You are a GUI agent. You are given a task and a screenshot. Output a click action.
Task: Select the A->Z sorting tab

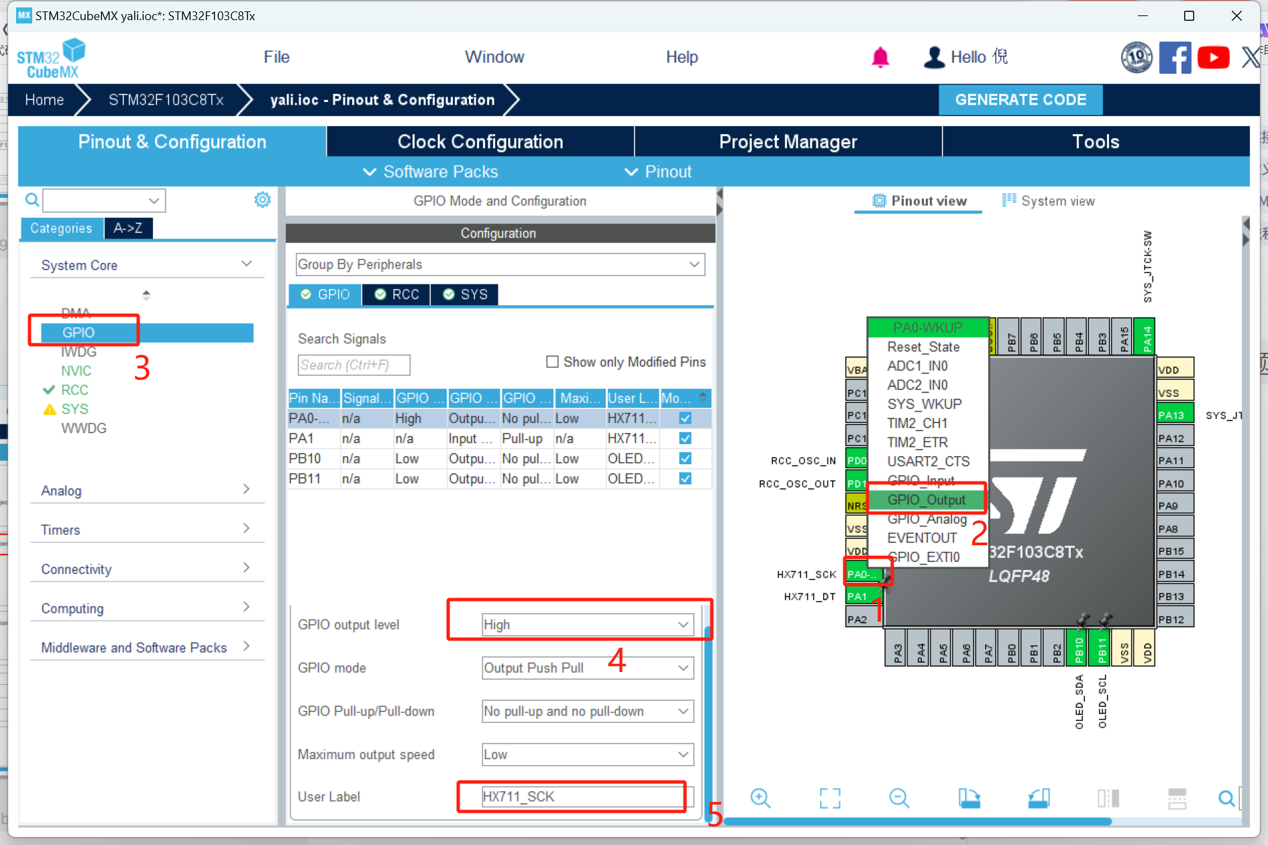point(127,228)
